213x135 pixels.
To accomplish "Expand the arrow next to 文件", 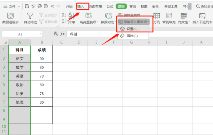I will point(19,6).
